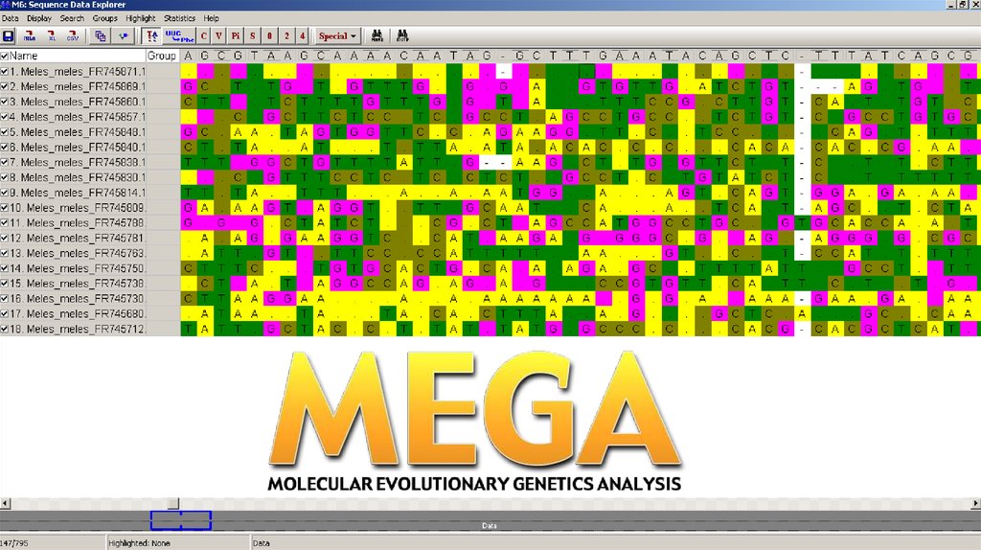Toggle the Name header select-all checkbox
This screenshot has width=981, height=550.
(5, 57)
